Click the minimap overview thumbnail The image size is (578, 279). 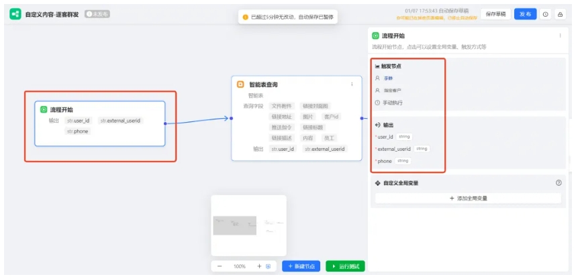click(x=248, y=225)
